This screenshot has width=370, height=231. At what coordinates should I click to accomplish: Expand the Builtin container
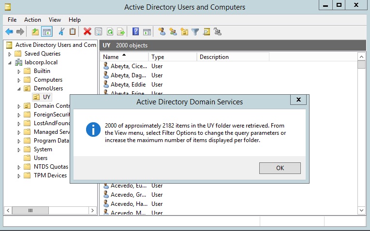(x=19, y=72)
